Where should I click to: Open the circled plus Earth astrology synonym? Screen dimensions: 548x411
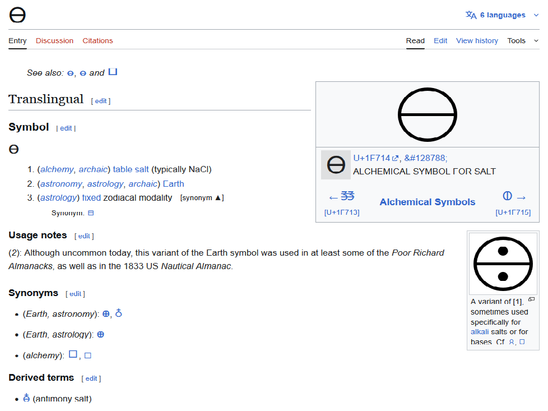pos(101,334)
